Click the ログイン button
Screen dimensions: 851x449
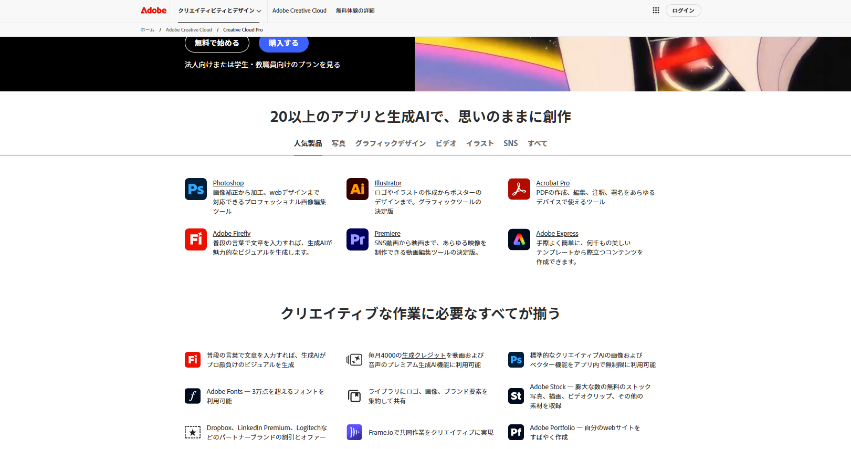pos(683,11)
